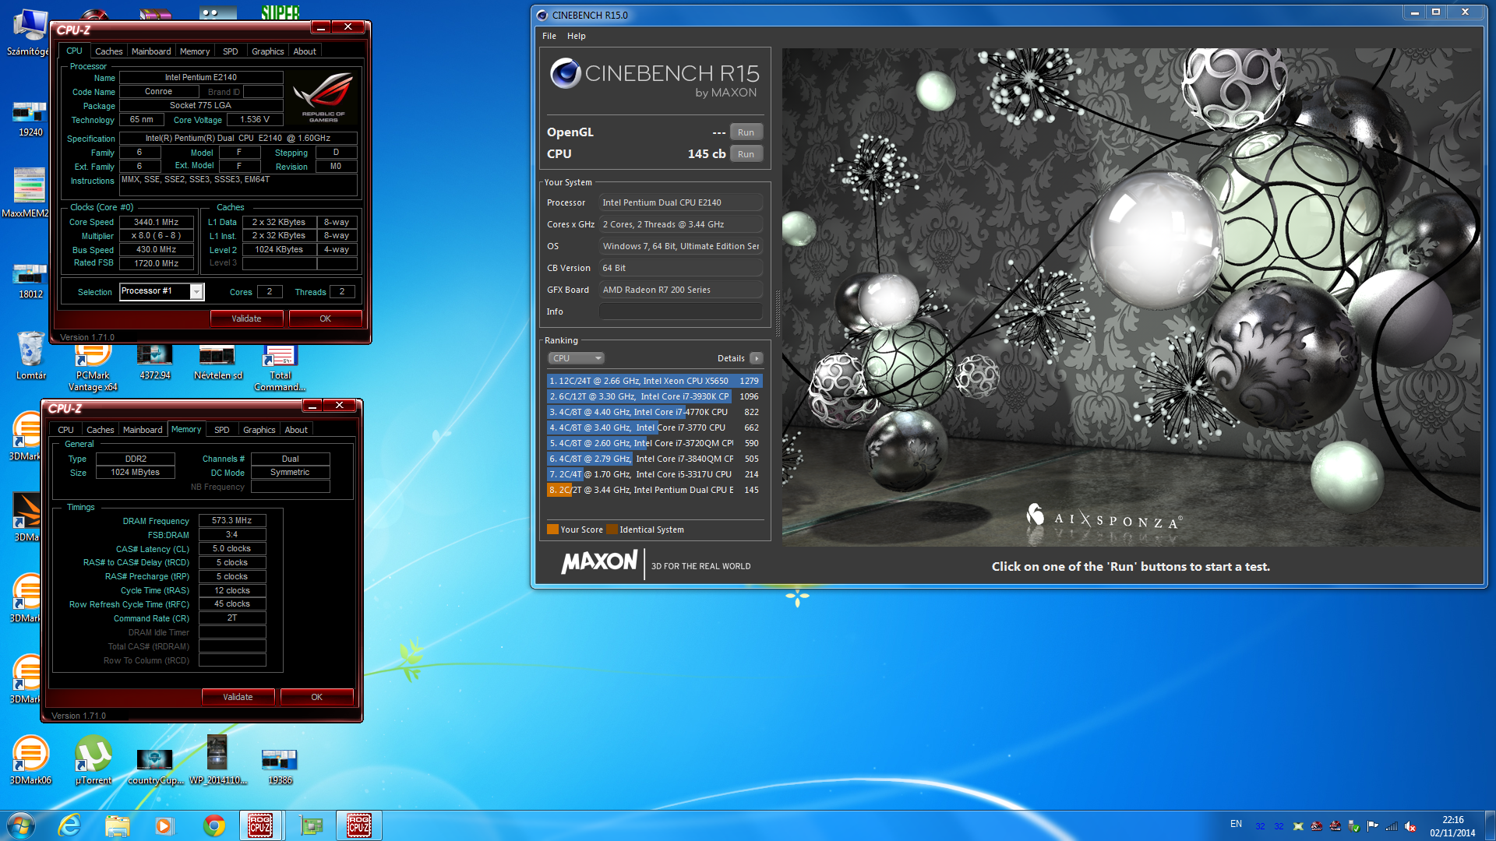Select ranking row Intel Core i7-3770
Image resolution: width=1496 pixels, height=841 pixels.
pyautogui.click(x=654, y=428)
